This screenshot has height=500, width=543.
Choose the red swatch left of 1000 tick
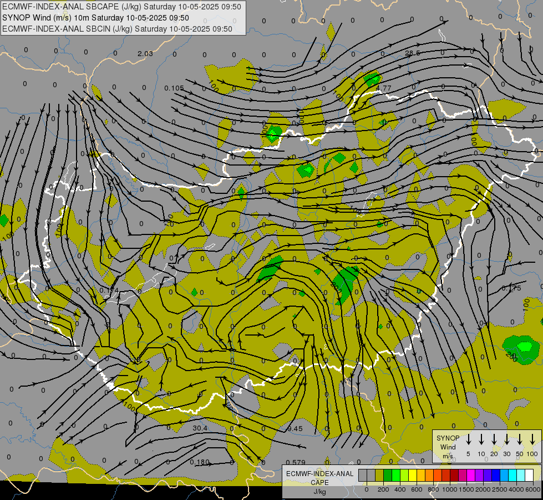pyautogui.click(x=446, y=476)
